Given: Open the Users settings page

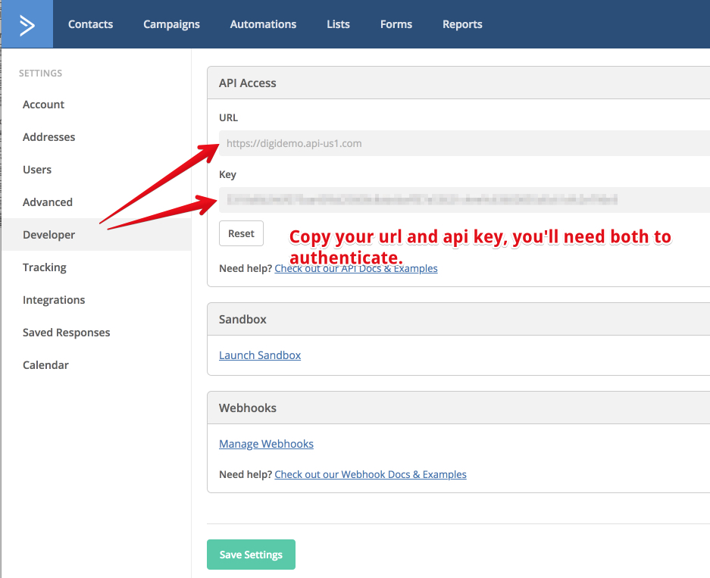Looking at the screenshot, I should tap(37, 169).
